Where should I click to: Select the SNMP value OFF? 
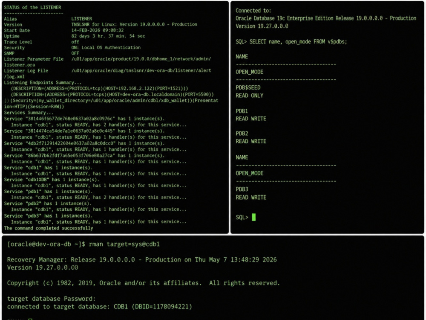coord(75,53)
